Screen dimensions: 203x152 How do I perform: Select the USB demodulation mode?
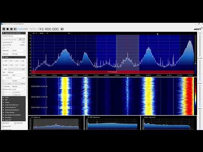(22, 61)
